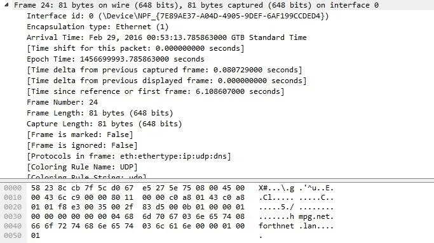Select Coloring Rule Name: UDP row
434x243 pixels.
click(82, 167)
